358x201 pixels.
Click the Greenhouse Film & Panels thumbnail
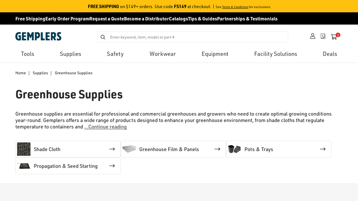(x=129, y=149)
